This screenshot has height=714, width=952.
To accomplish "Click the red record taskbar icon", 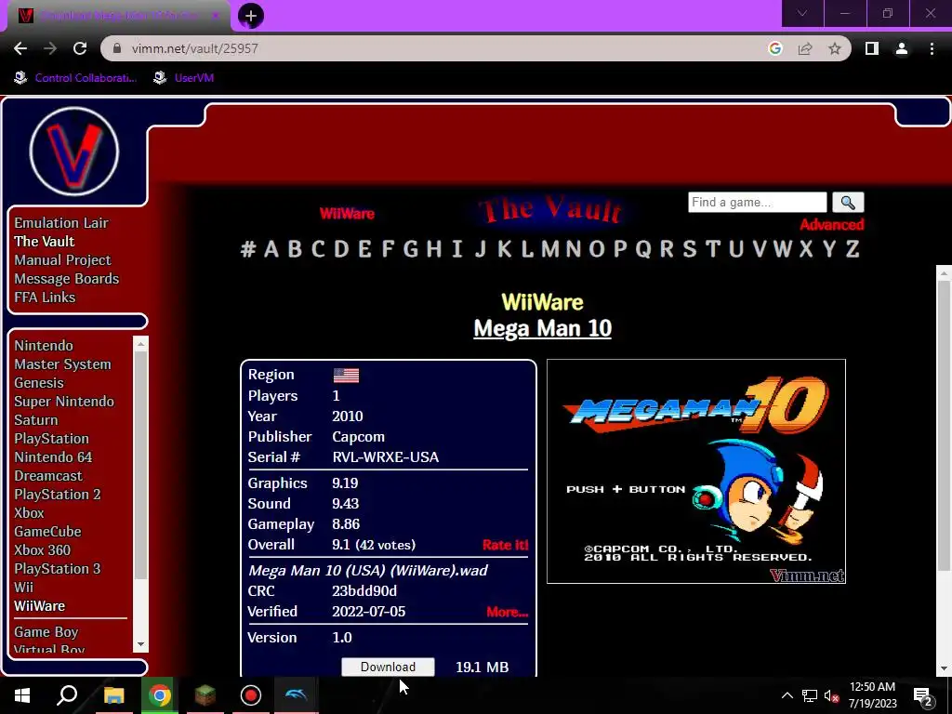I will [251, 695].
